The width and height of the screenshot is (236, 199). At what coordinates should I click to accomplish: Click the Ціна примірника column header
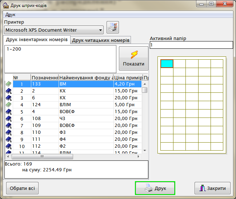[x=128, y=77]
